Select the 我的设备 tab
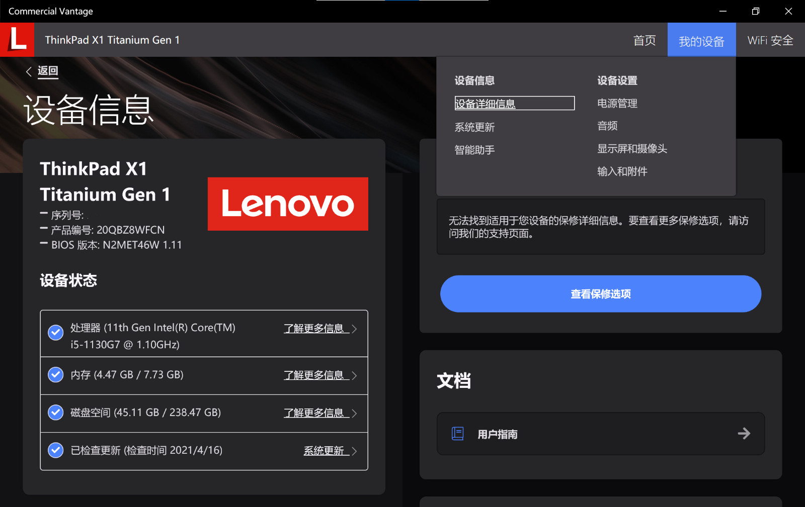The width and height of the screenshot is (805, 507). coord(702,40)
